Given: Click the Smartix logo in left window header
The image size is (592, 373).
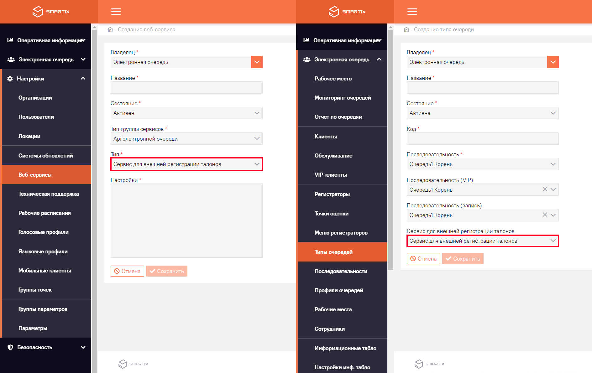Looking at the screenshot, I should (x=51, y=12).
